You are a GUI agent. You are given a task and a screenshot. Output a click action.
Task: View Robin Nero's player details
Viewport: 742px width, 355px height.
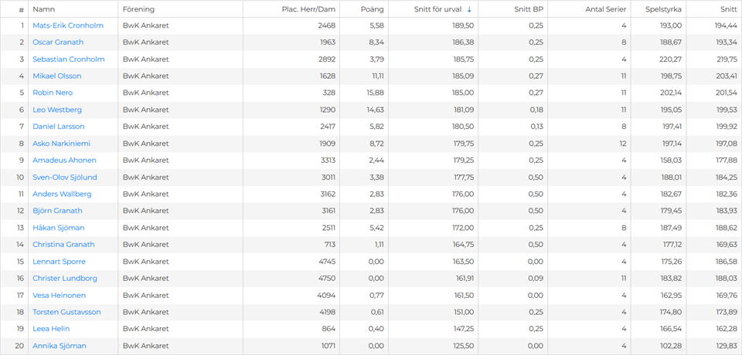[x=53, y=93]
